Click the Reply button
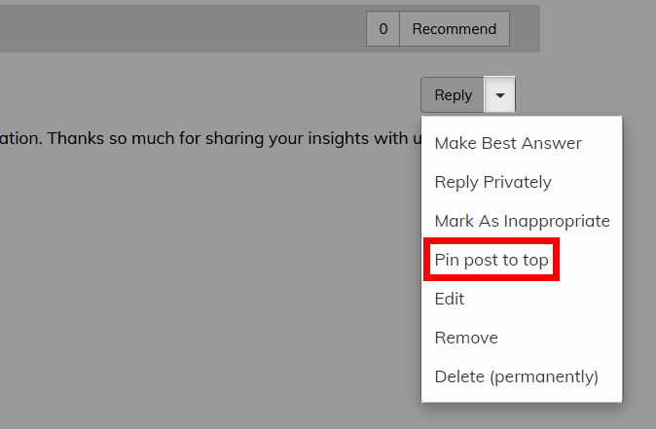The image size is (656, 429). point(453,95)
